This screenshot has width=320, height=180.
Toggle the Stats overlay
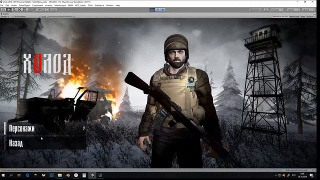[x=303, y=16]
